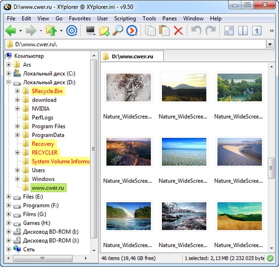Open Find Files magnifier icon
Image resolution: width=279 pixels, height=267 pixels.
(x=118, y=31)
